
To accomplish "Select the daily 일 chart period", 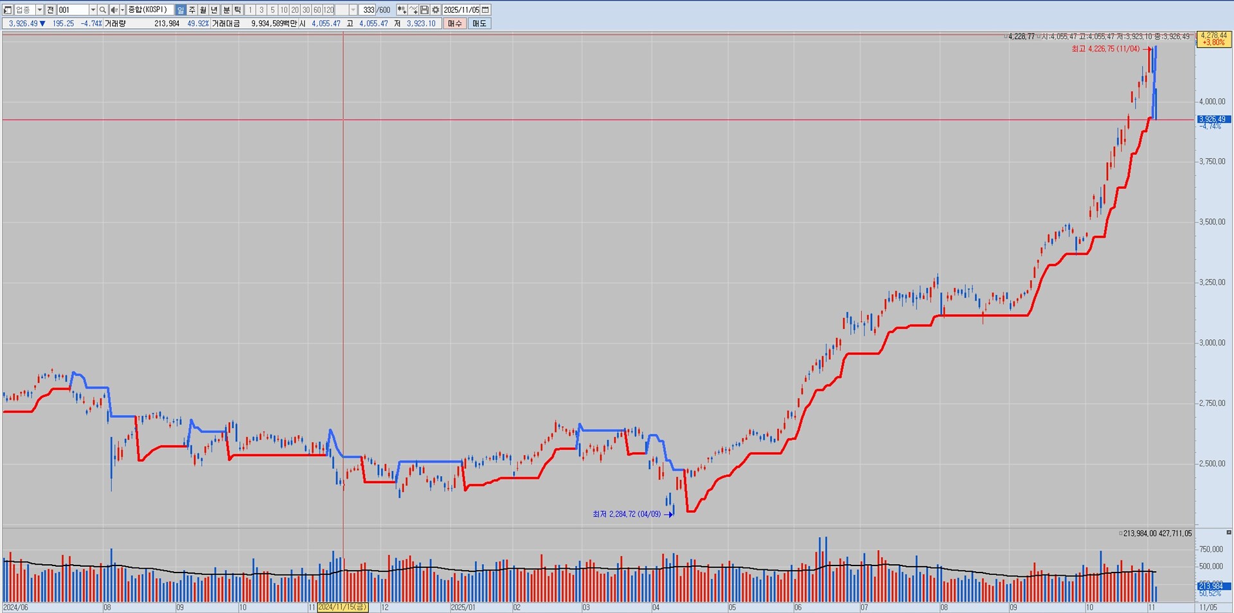I will click(x=181, y=10).
